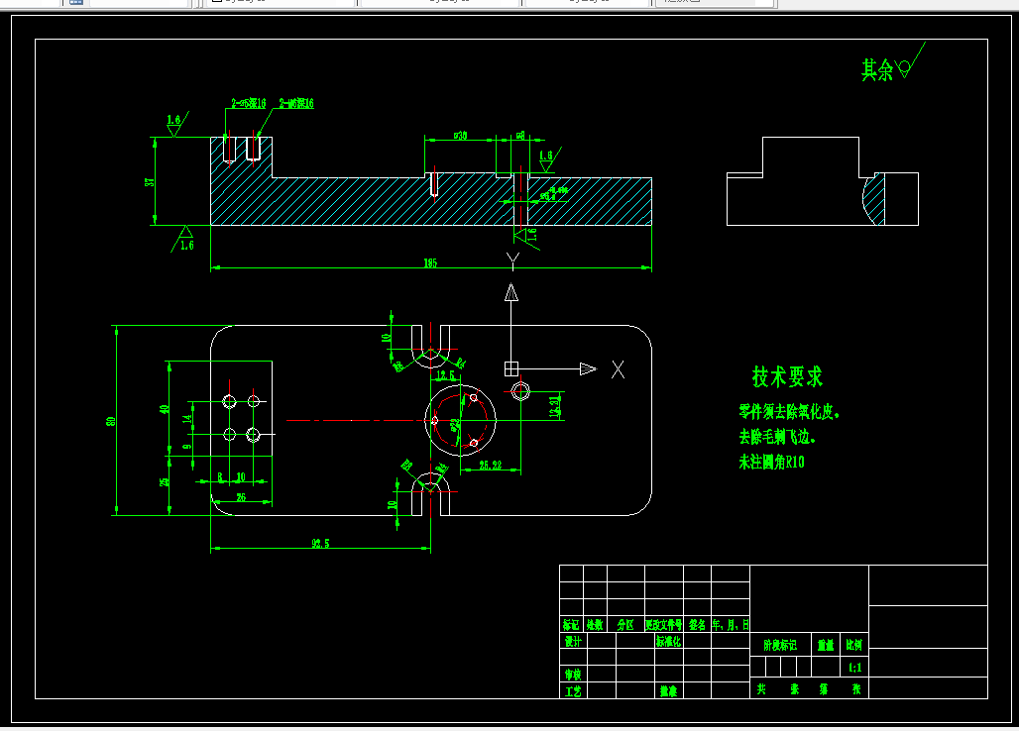Click the Y axis label of UCS

tap(512, 261)
